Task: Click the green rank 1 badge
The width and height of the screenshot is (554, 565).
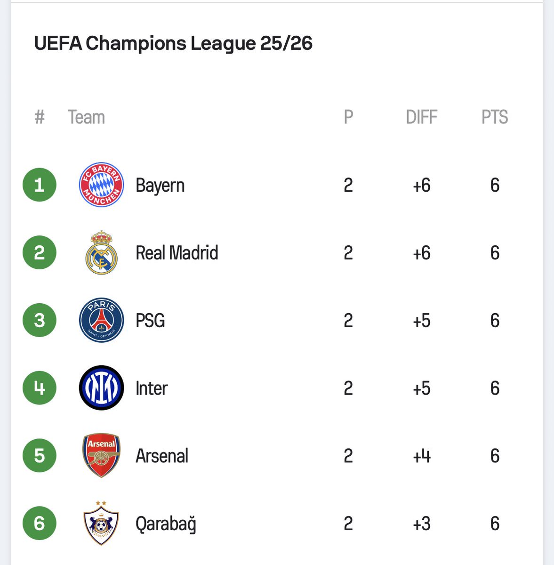Action: click(40, 185)
